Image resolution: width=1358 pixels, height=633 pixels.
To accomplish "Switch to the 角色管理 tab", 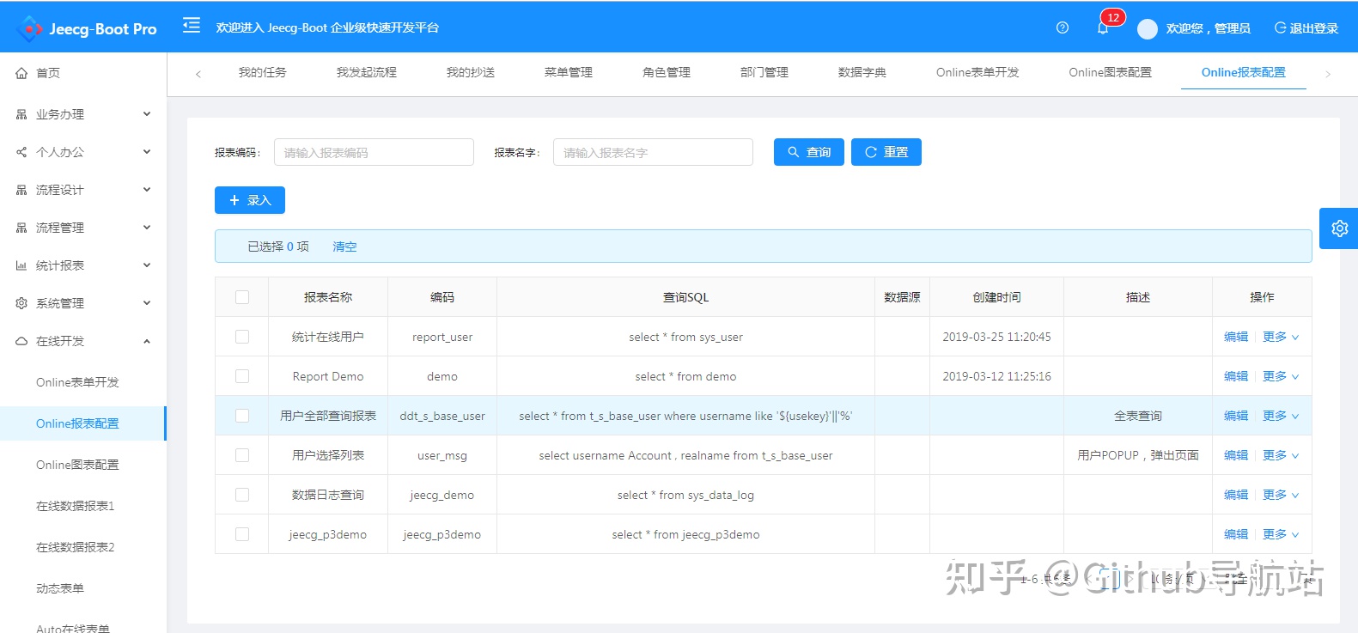I will (667, 72).
